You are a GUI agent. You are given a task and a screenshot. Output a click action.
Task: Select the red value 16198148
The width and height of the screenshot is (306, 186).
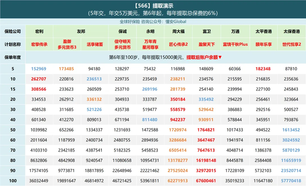pos(206,160)
